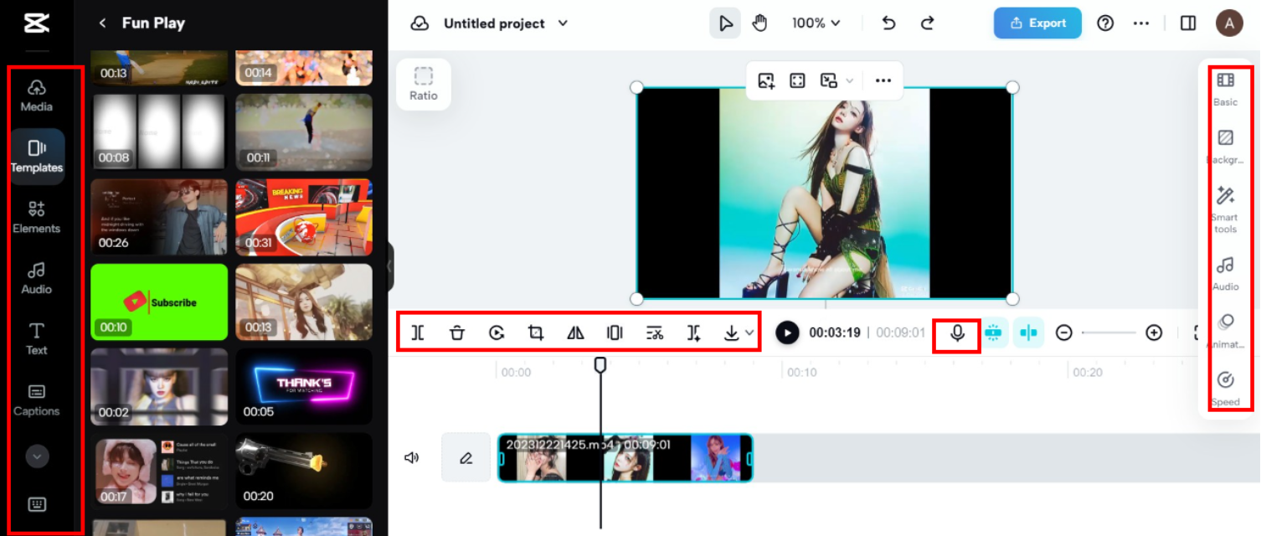Open the Animation tab
Screen dimensions: 1261x536
click(1225, 331)
